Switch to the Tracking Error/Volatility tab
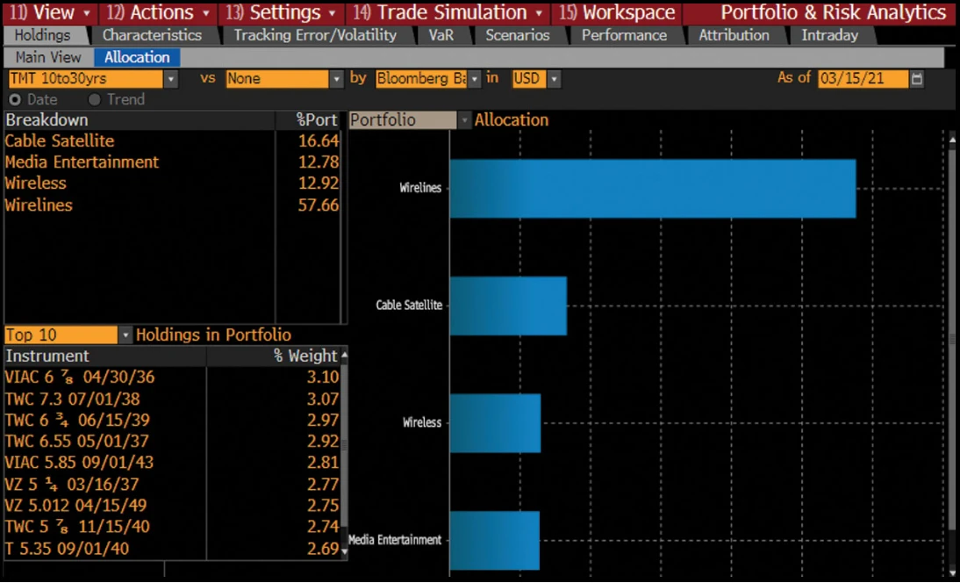 pyautogui.click(x=315, y=35)
